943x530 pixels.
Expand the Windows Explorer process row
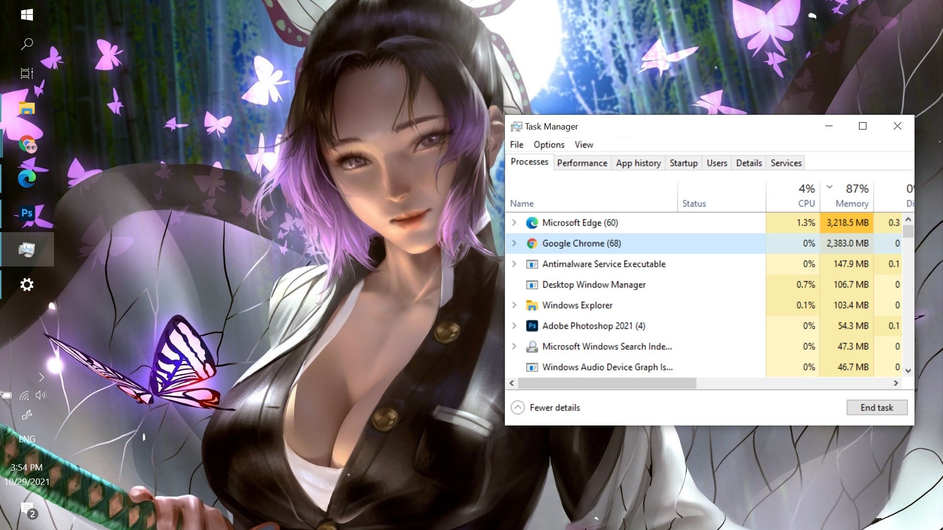pos(514,305)
